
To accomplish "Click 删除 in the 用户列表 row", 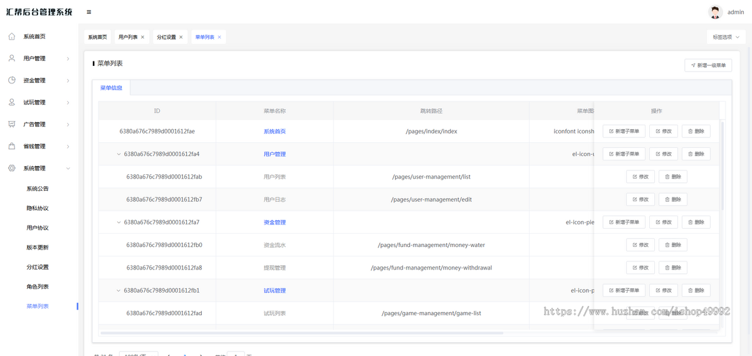I will [x=673, y=177].
